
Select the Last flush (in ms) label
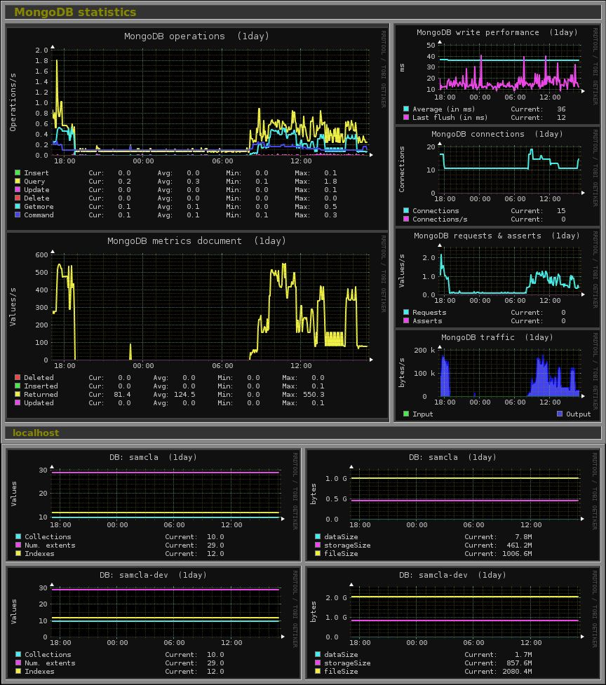[x=450, y=118]
